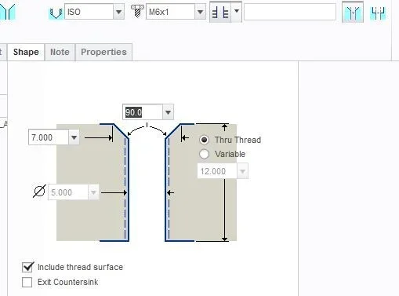This screenshot has width=399, height=296.
Task: Open the ISO thread standard dropdown
Action: click(118, 12)
